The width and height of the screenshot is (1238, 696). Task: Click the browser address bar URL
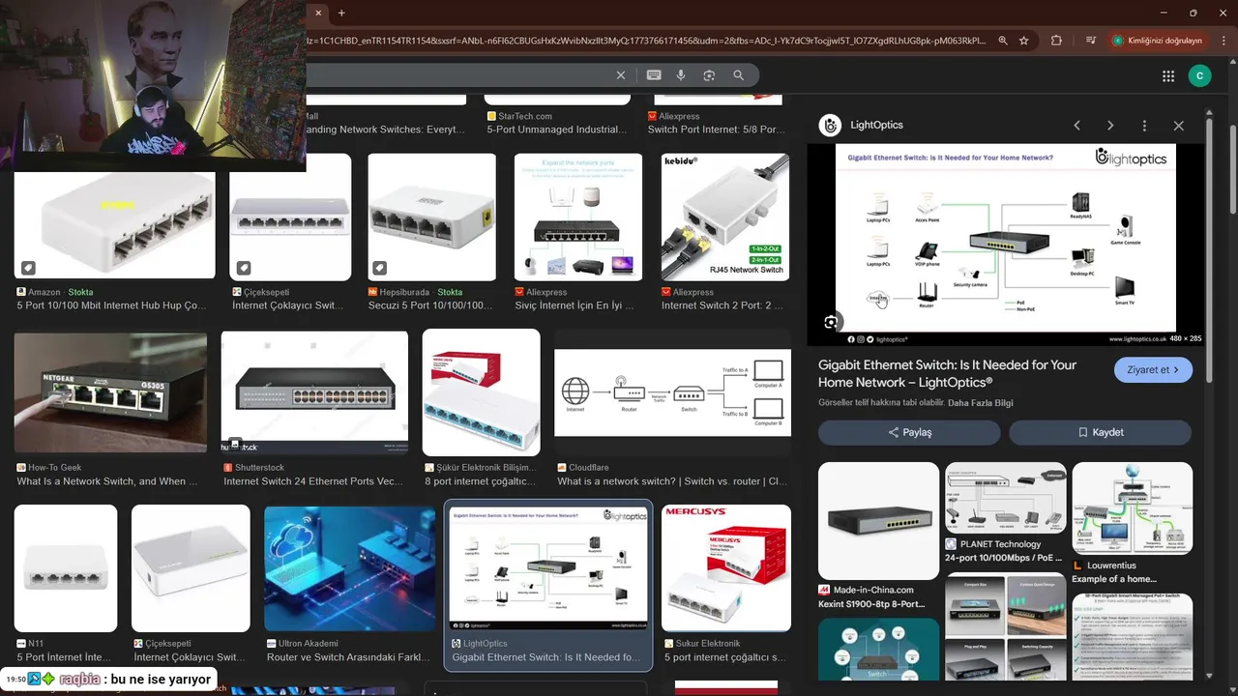(646, 41)
